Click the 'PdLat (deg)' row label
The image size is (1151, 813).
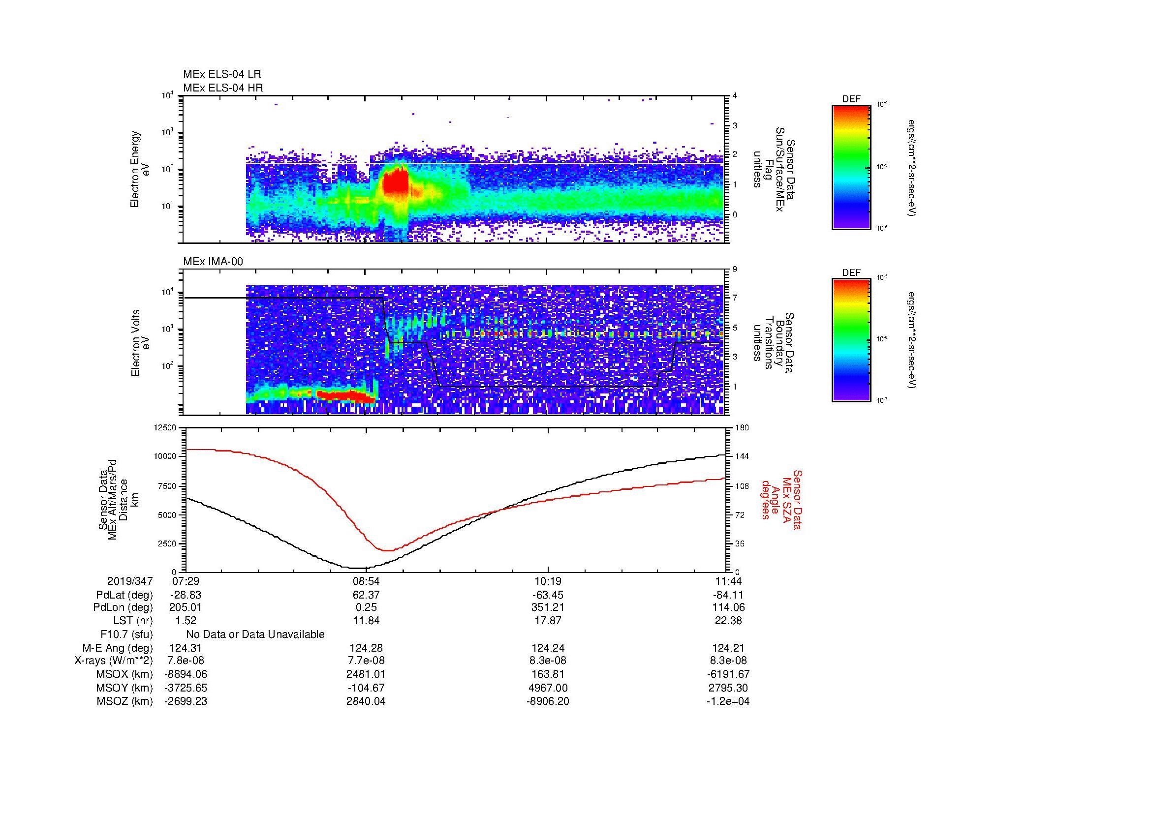pos(124,595)
